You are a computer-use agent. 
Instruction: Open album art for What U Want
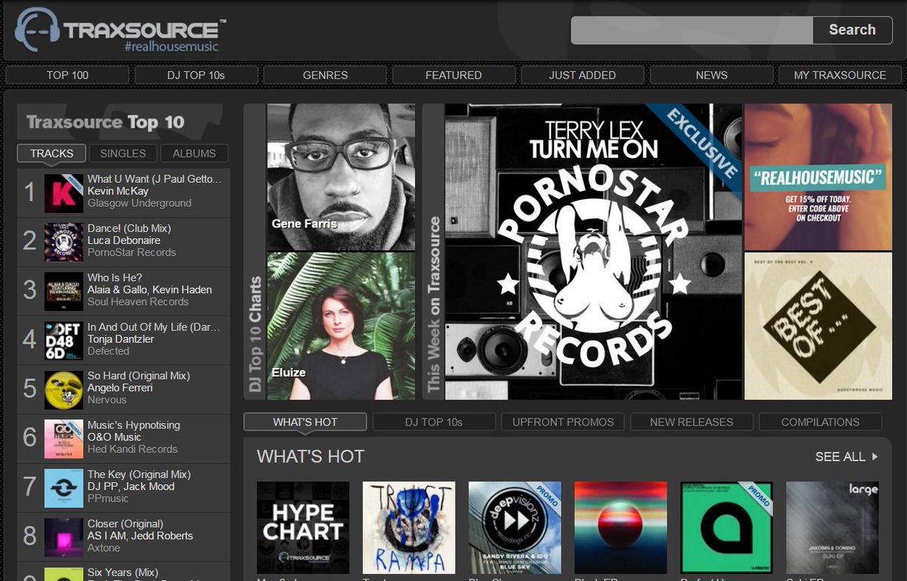(63, 193)
